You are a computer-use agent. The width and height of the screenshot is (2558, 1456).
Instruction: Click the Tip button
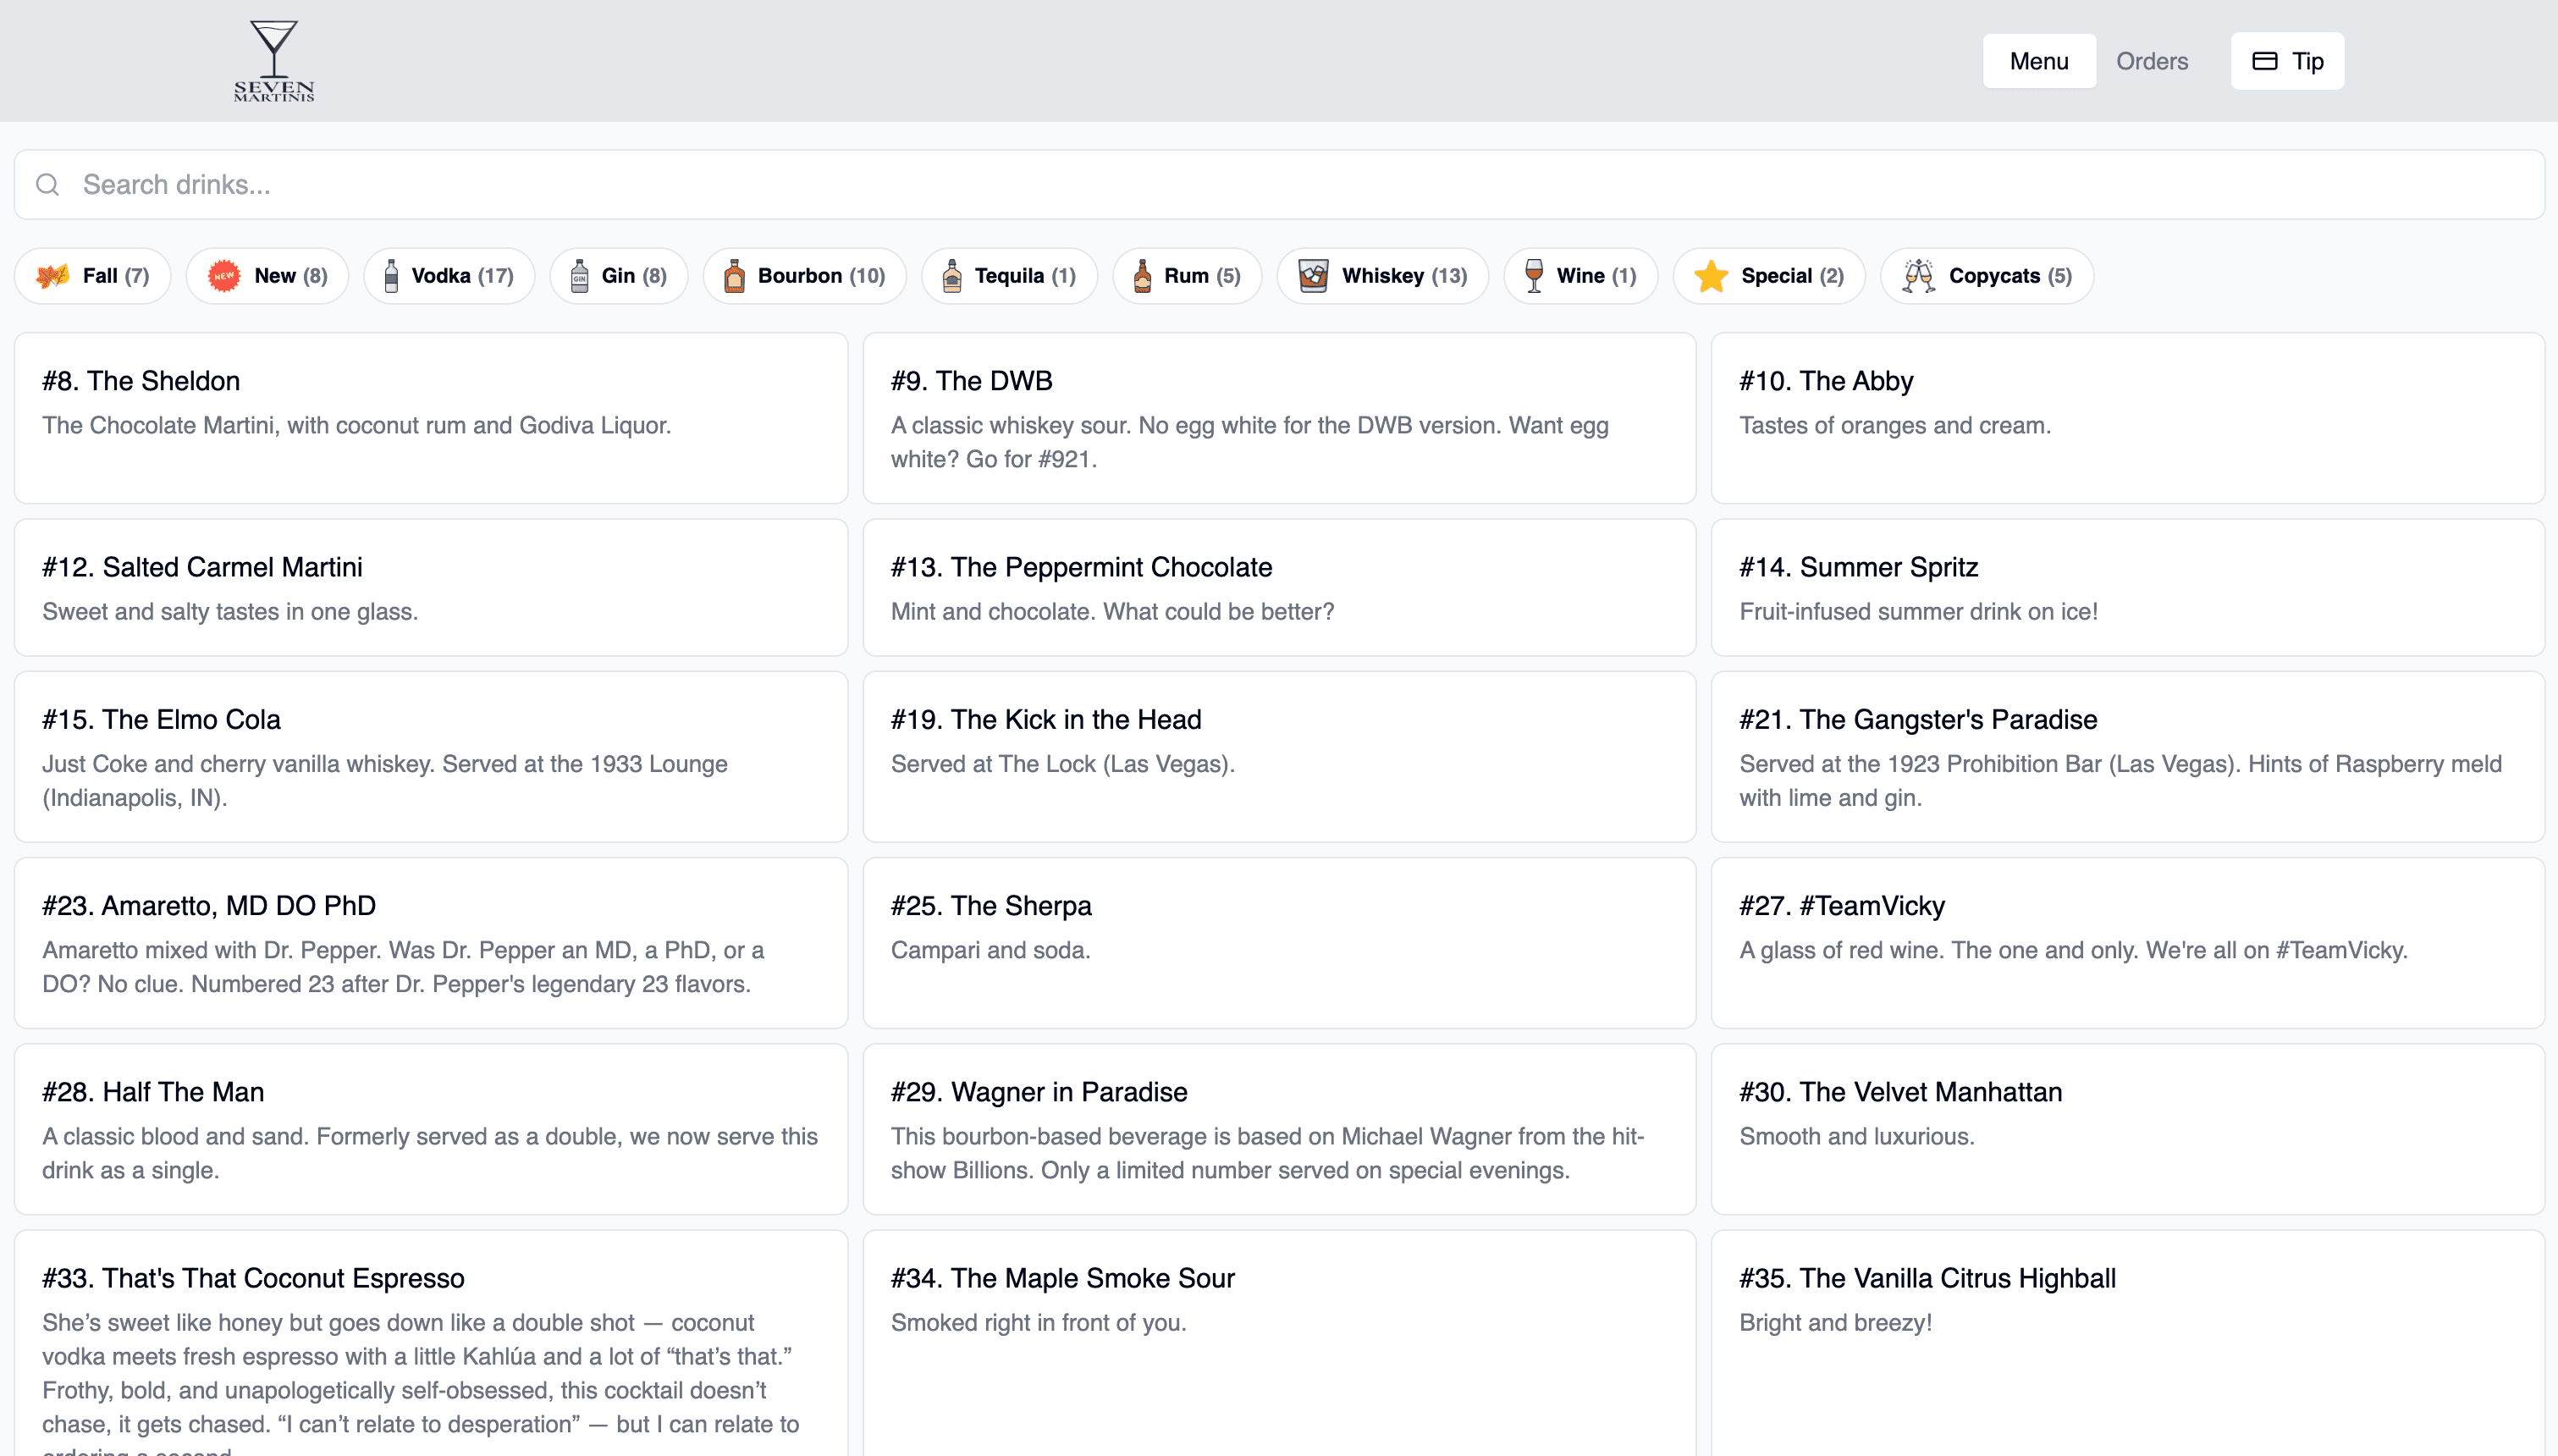2287,60
